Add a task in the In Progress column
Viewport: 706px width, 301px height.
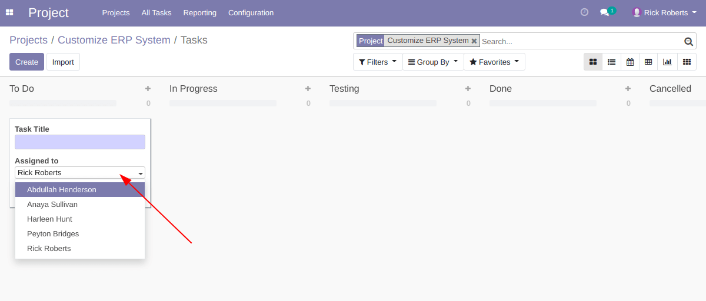point(308,89)
